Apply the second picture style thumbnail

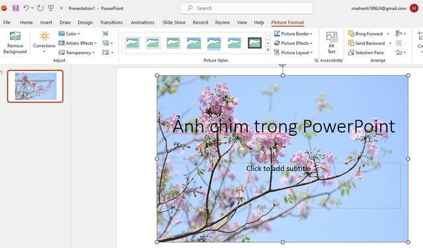click(x=153, y=43)
